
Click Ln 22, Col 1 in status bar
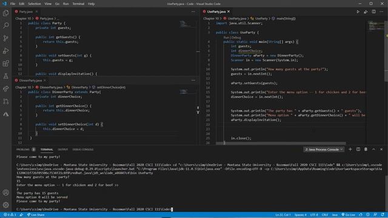[283, 215]
